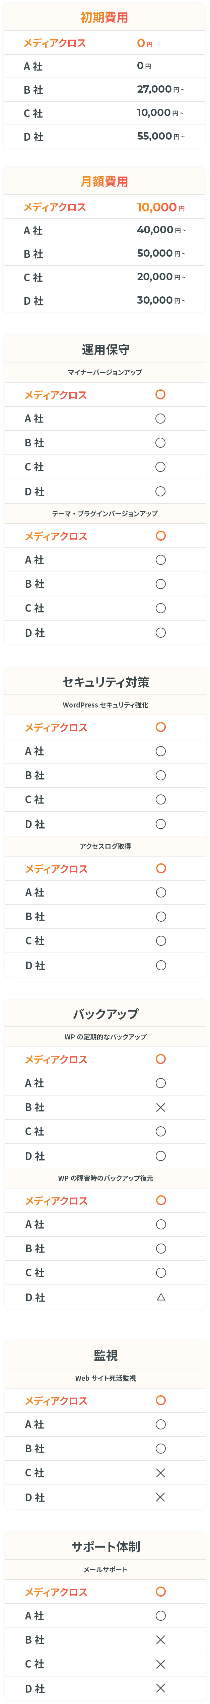Click the orange circle under マイナーバージョンアップ
210x1704 pixels.
coord(160,394)
